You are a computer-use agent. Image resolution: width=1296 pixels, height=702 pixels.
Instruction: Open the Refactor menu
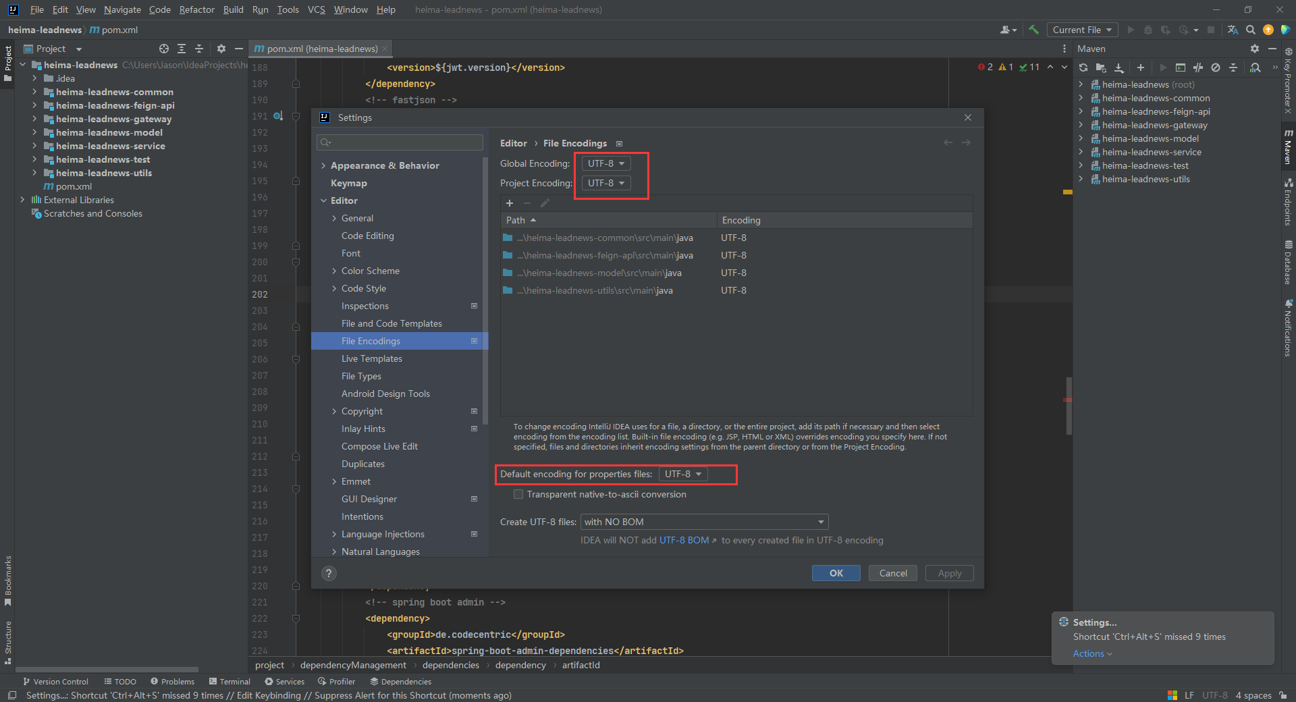[x=196, y=9]
